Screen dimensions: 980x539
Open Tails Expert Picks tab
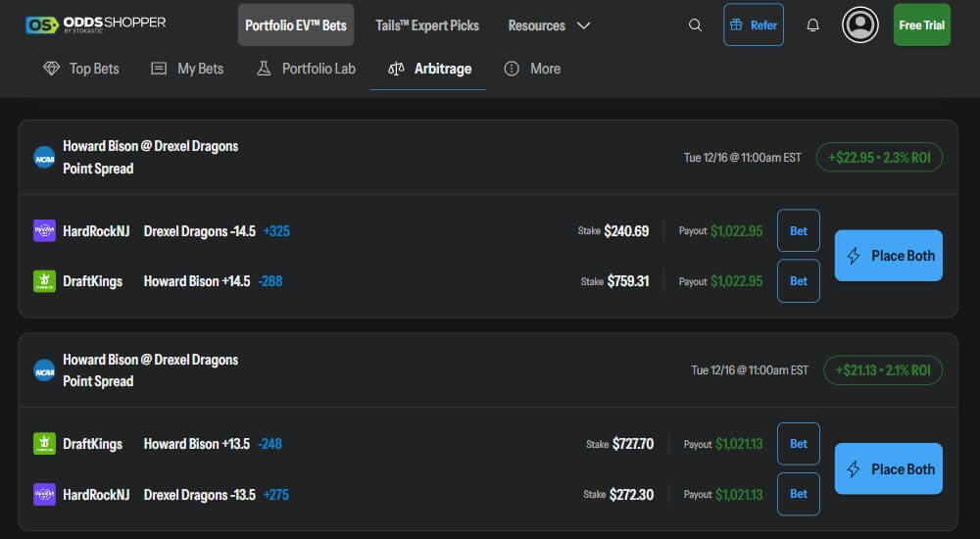coord(427,25)
